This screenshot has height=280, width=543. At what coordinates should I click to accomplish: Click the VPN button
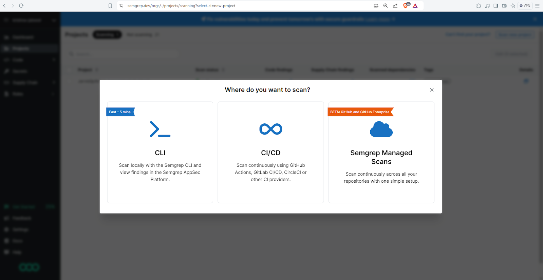pos(525,6)
